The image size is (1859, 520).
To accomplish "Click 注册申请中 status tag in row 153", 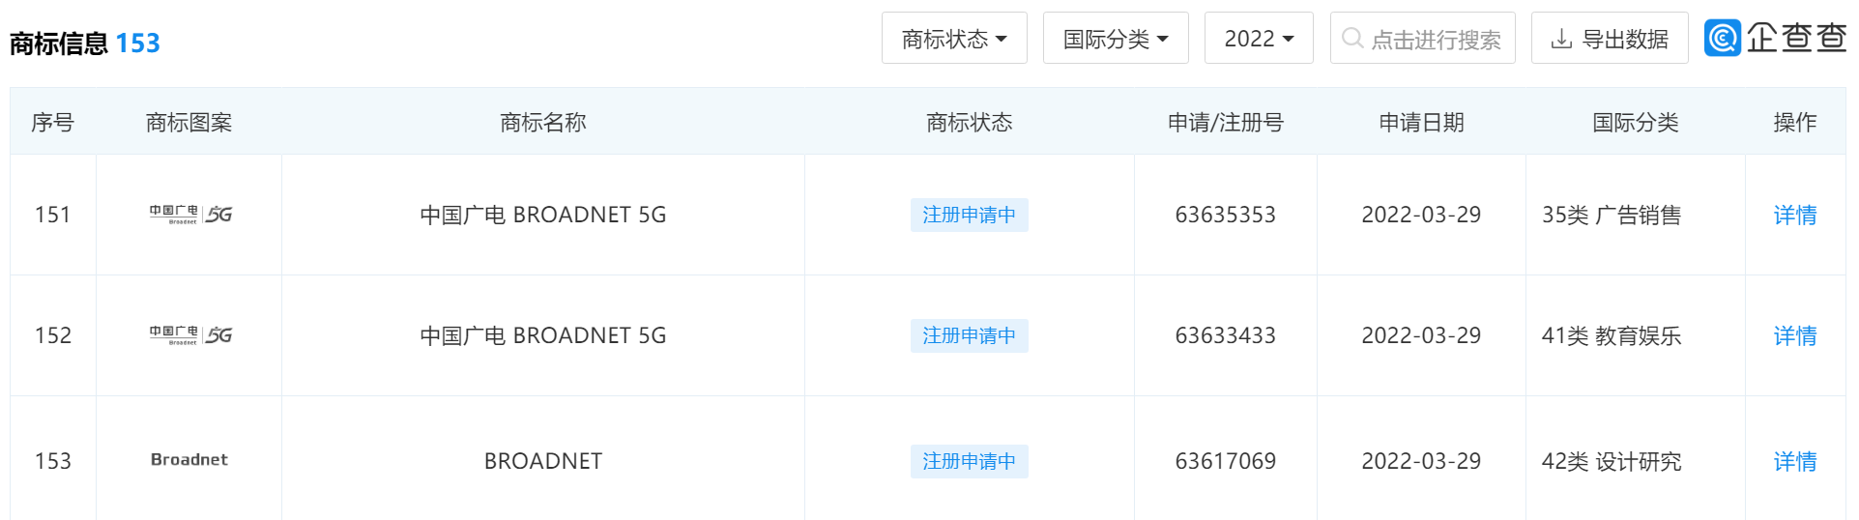I will tap(969, 461).
